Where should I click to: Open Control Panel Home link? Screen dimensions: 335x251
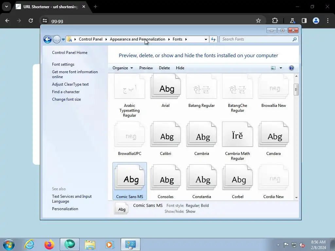[70, 53]
